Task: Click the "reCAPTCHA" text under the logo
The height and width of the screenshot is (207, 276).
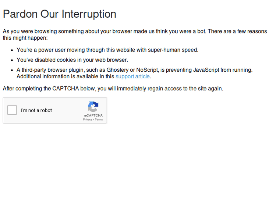Action: coord(93,115)
